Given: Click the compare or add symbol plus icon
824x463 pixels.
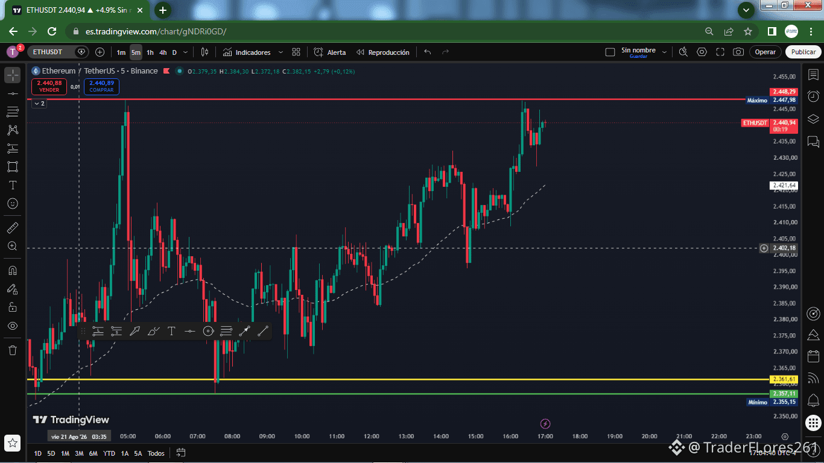Looking at the screenshot, I should tap(100, 52).
